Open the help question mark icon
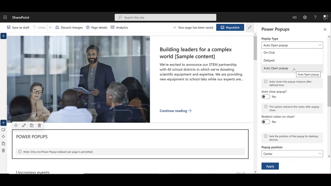Image resolution: width=331 pixels, height=186 pixels. tap(315, 17)
